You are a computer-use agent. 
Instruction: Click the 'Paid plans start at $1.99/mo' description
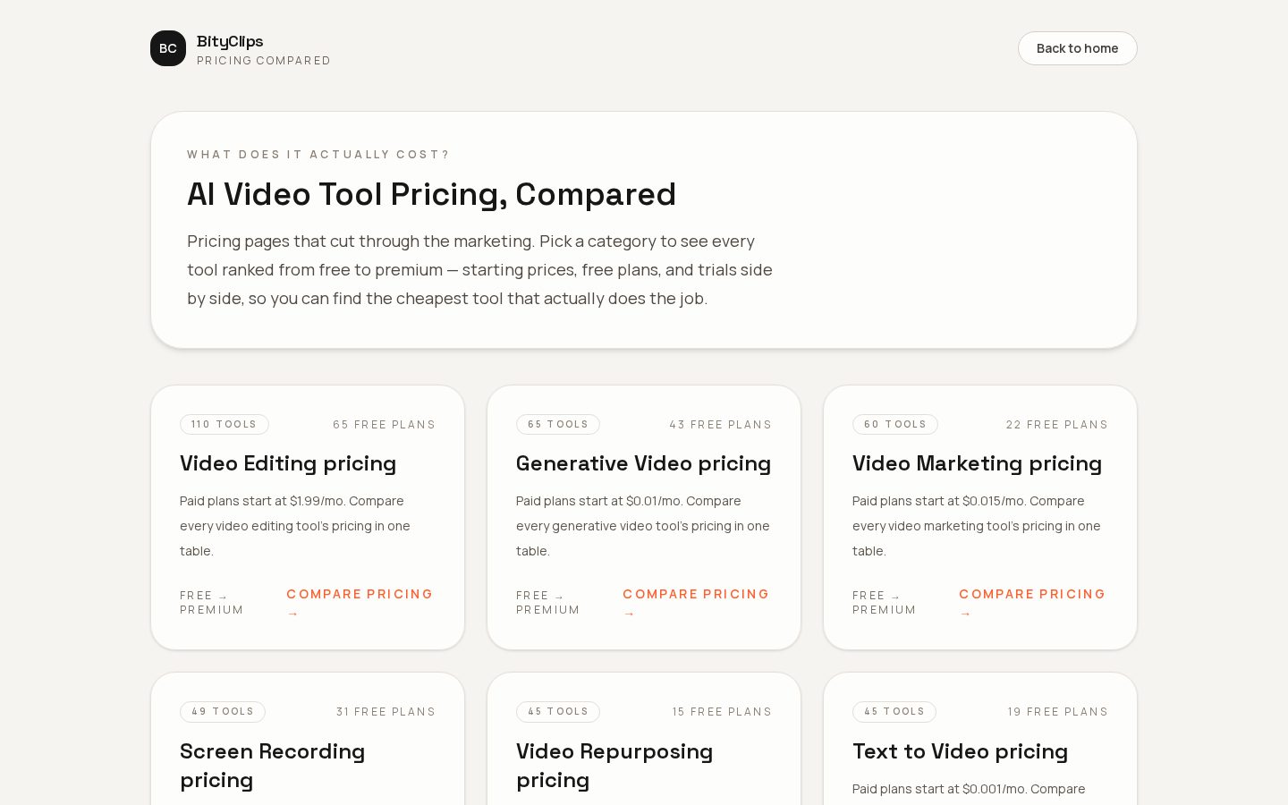pyautogui.click(x=295, y=526)
